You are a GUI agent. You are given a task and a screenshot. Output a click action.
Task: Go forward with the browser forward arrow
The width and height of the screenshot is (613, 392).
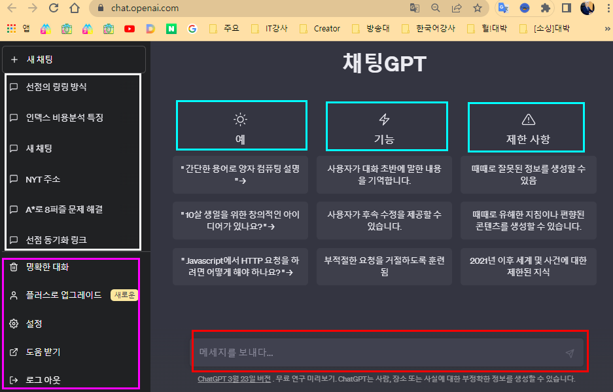coord(33,9)
